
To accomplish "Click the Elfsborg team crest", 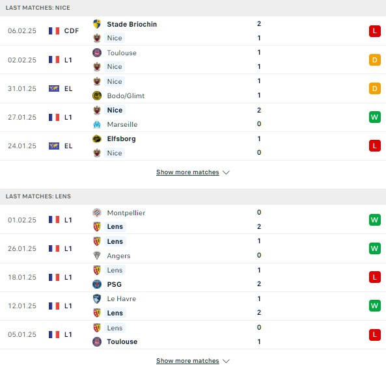I will [x=97, y=139].
